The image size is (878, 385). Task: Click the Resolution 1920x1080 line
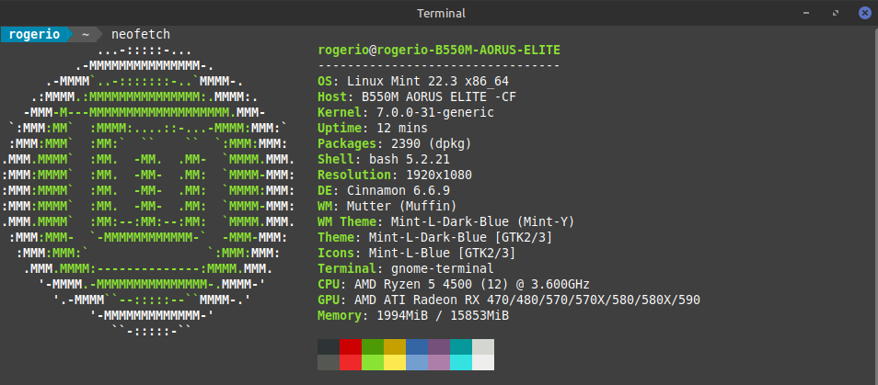point(395,175)
